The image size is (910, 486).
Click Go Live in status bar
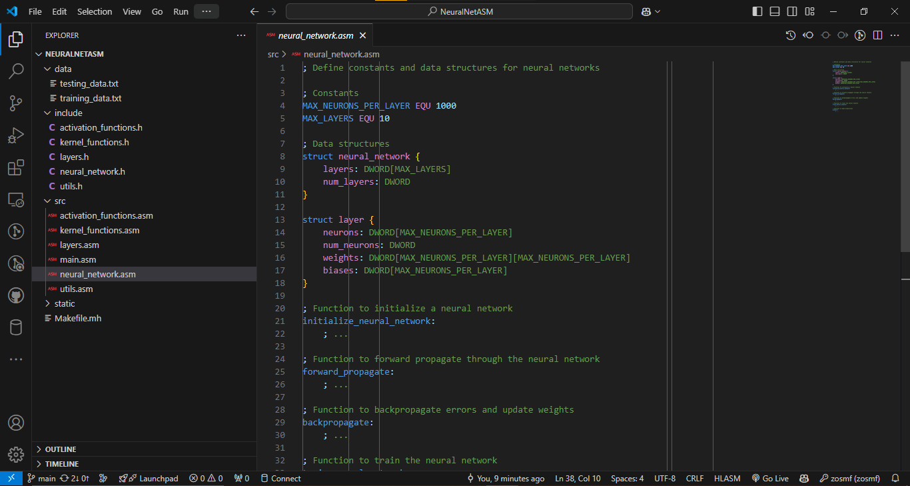pos(770,478)
